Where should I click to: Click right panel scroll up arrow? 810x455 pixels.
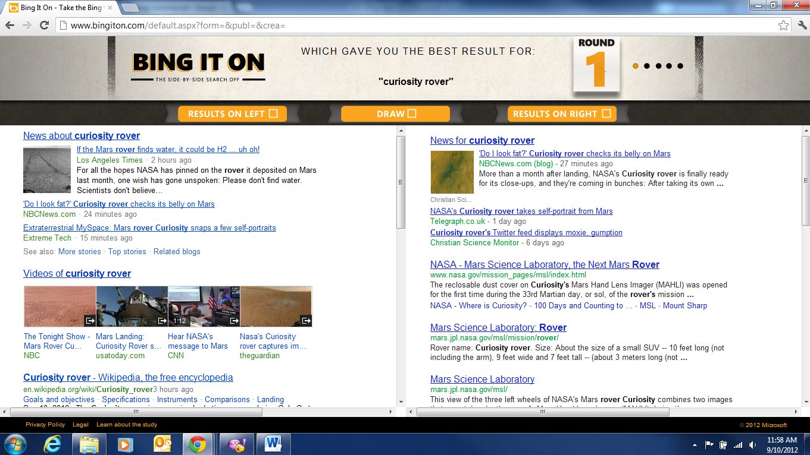[x=806, y=130]
